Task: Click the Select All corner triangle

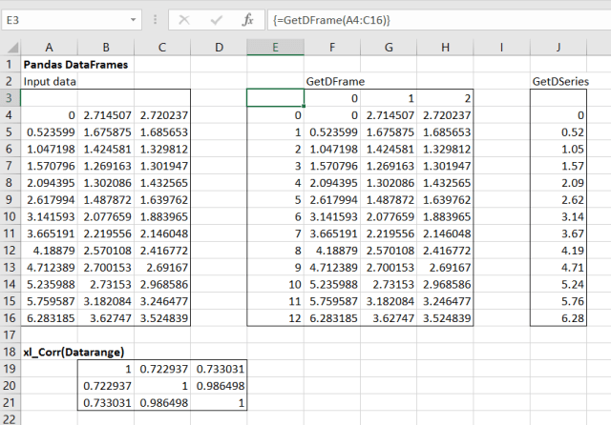Action: coord(11,47)
